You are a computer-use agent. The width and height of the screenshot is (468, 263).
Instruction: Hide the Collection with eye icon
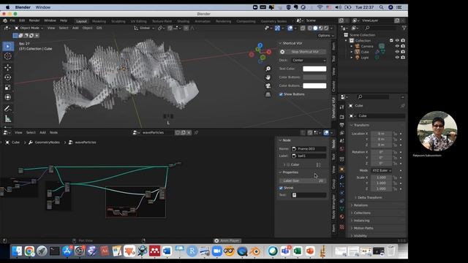coord(397,41)
